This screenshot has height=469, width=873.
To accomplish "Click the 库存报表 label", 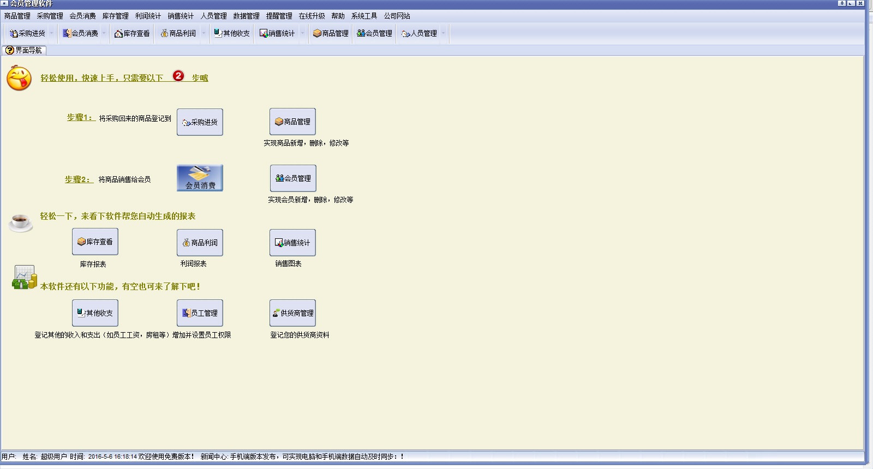I will click(93, 264).
